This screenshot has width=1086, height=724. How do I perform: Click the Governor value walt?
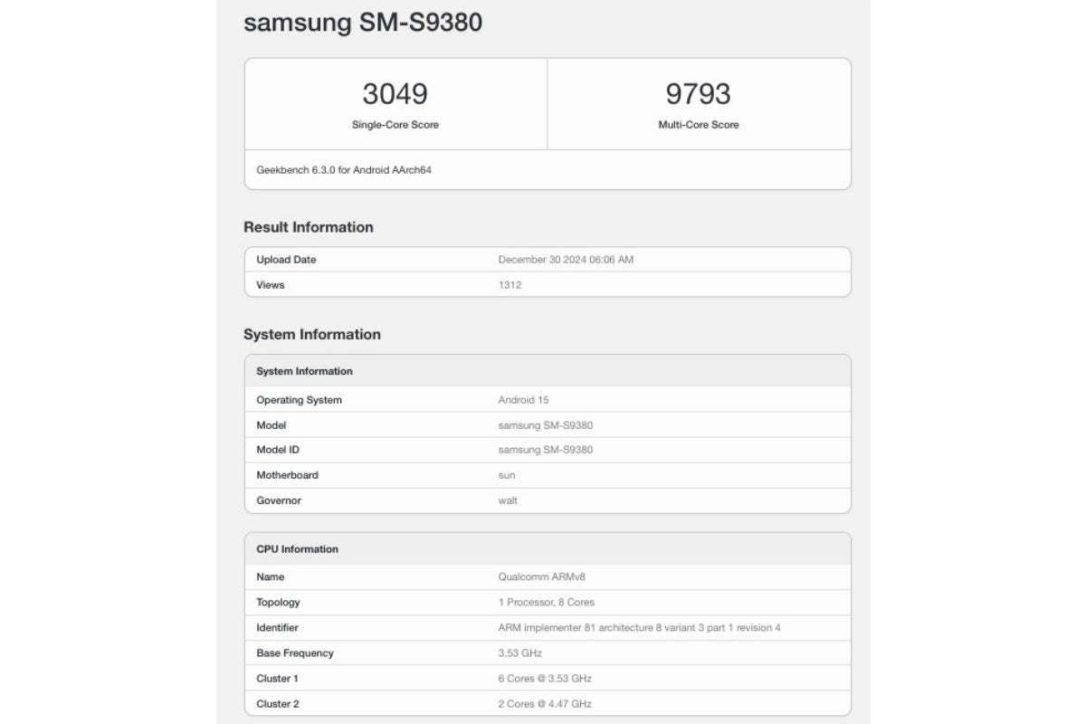click(508, 500)
